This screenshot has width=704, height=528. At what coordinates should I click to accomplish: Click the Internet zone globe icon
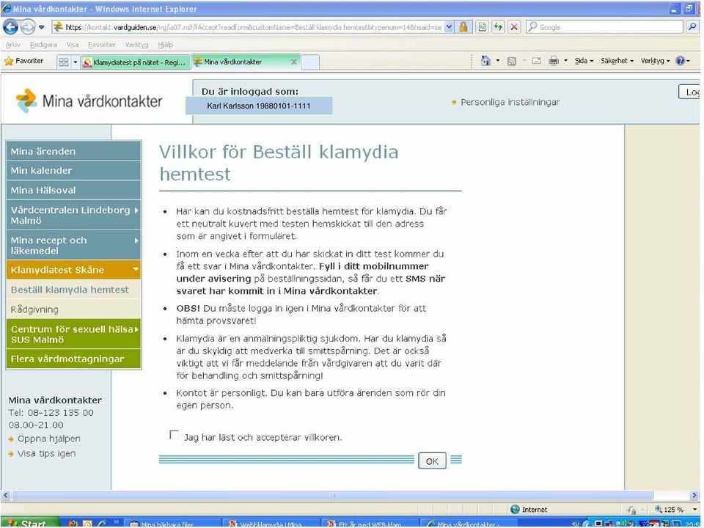pos(515,510)
